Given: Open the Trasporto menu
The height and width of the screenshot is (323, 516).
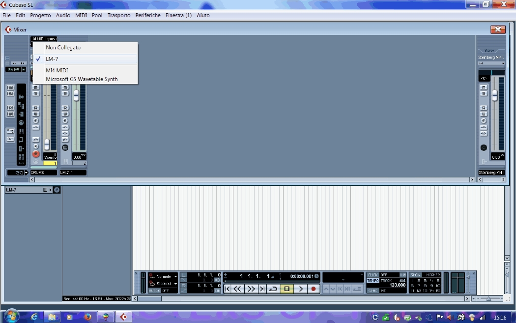Looking at the screenshot, I should pos(119,15).
